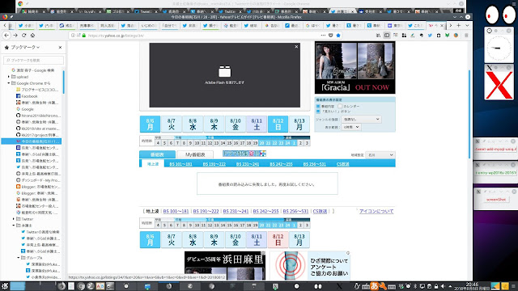The image size is (518, 291).
Task: Open the Firefox hamburger menu
Action: point(466,36)
